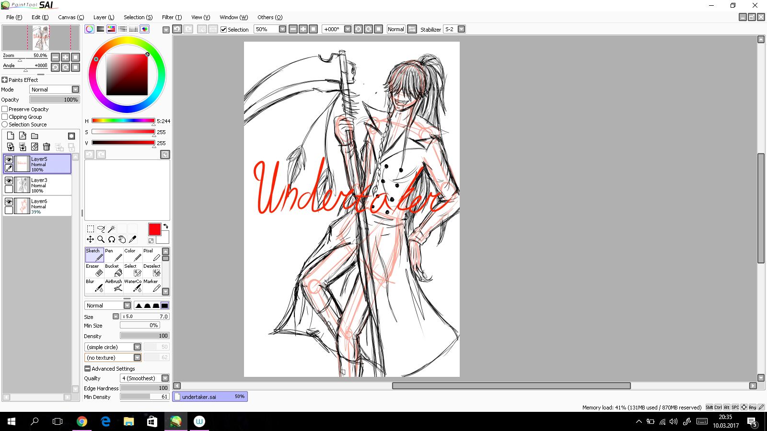Collapse the Advanced Settings section
This screenshot has height=431, width=767.
87,369
